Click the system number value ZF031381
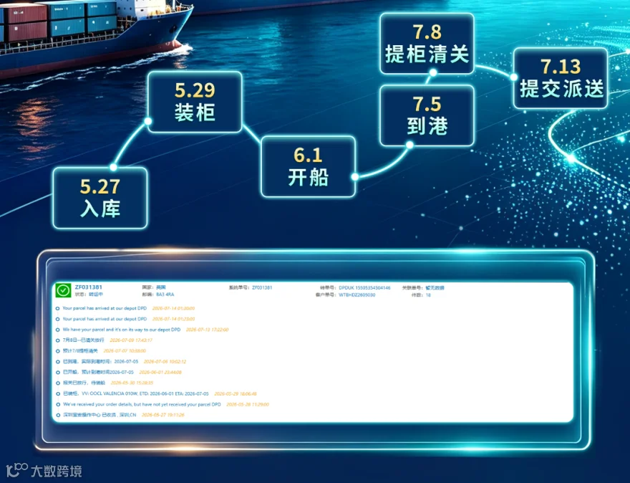The height and width of the screenshot is (483, 630). pos(262,287)
